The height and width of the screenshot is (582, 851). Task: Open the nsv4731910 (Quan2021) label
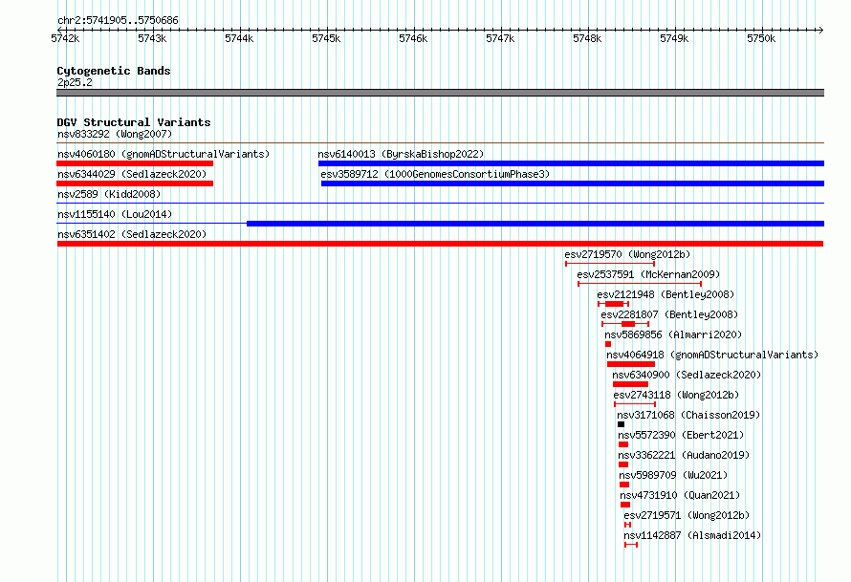[680, 495]
